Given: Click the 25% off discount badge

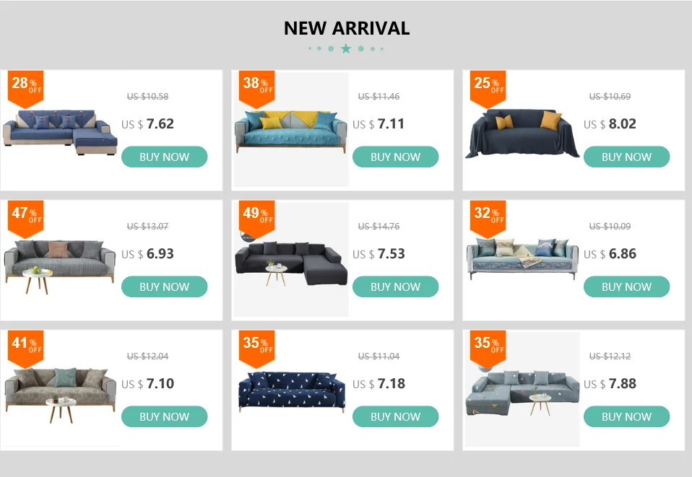Looking at the screenshot, I should (488, 89).
